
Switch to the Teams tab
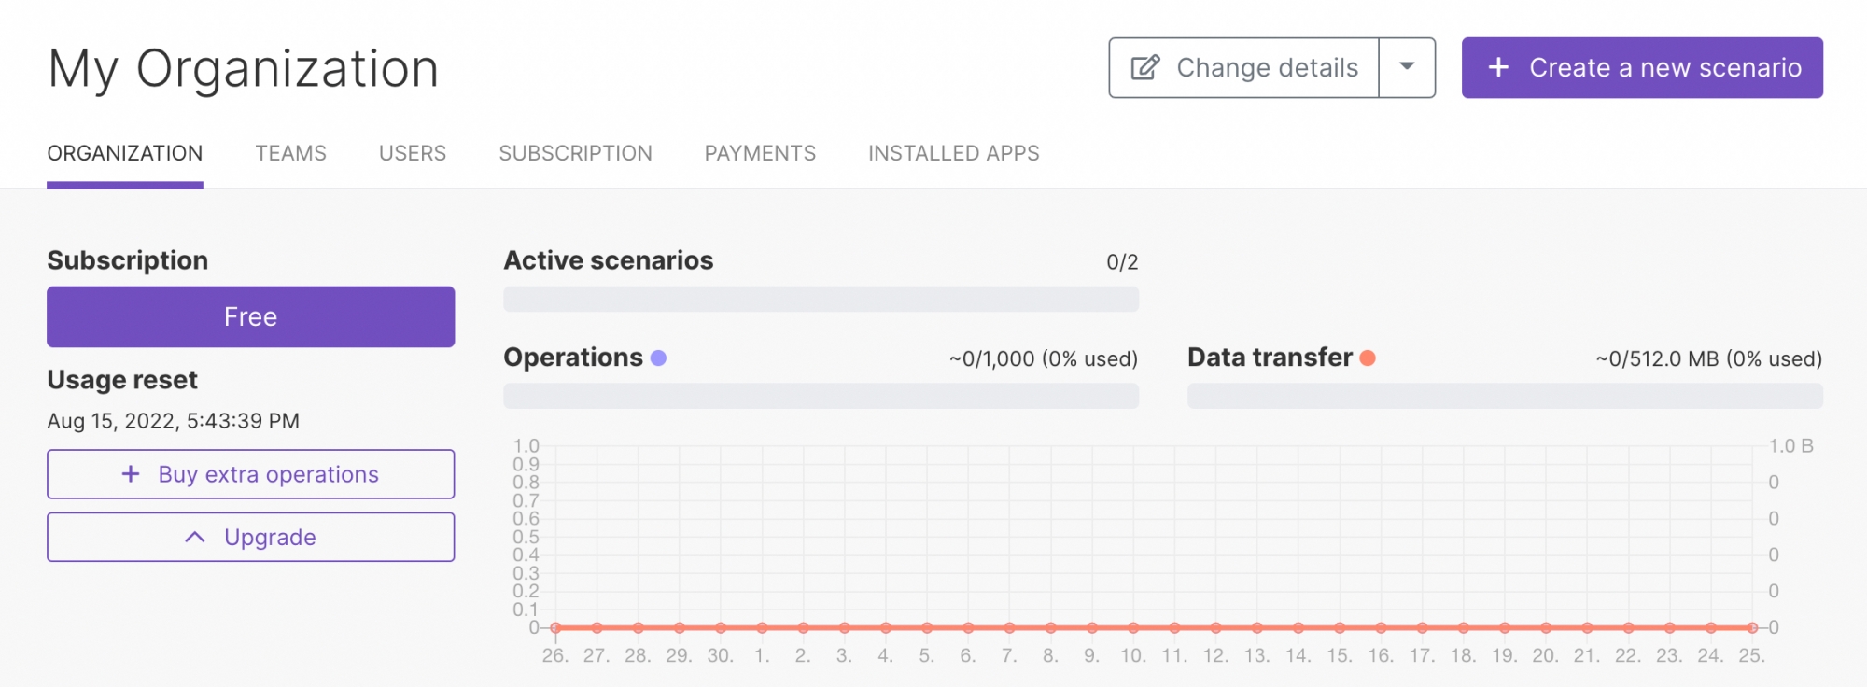click(290, 153)
